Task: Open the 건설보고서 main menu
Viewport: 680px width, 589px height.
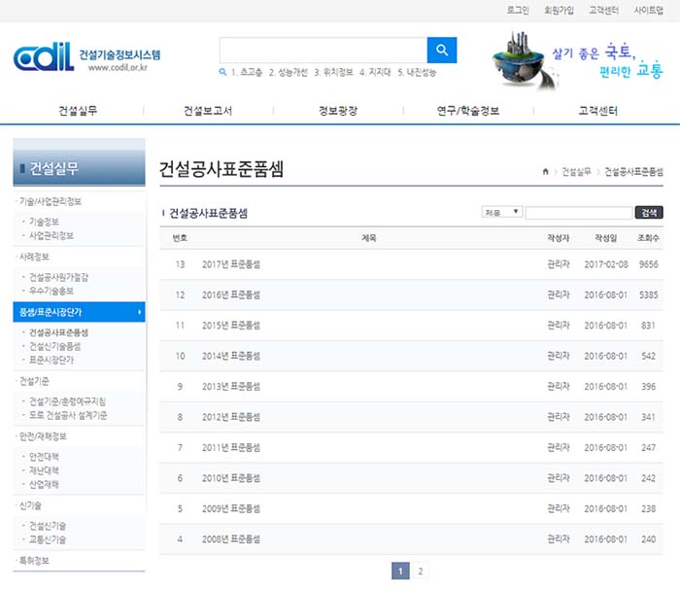Action: [x=208, y=111]
